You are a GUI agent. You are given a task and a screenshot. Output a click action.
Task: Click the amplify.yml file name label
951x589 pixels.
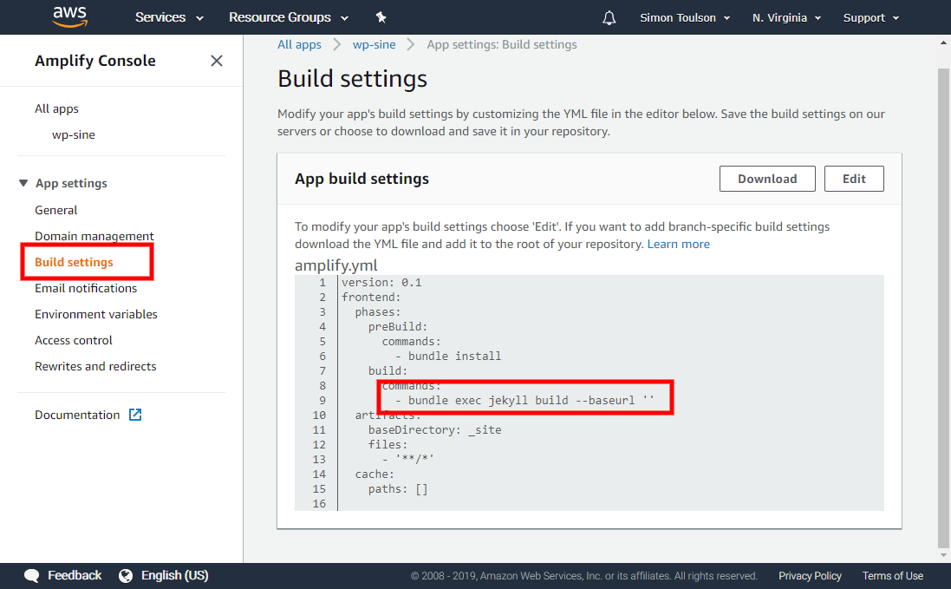(336, 265)
